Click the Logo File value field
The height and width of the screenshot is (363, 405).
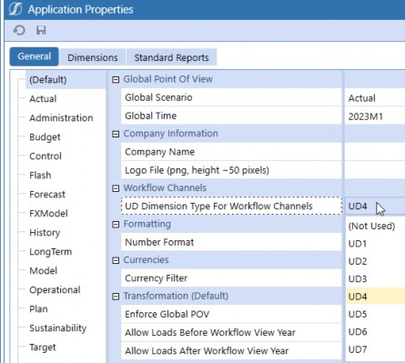375,170
